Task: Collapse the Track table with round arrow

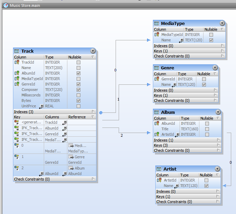Action: click(x=93, y=51)
